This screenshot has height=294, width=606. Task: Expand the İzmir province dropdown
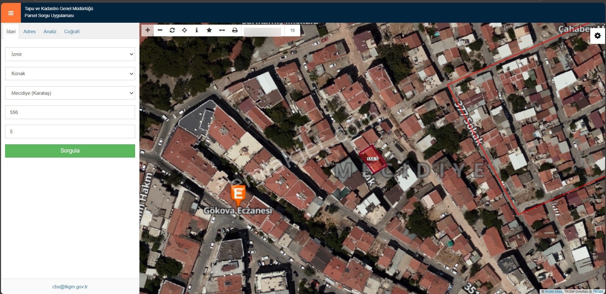click(x=70, y=54)
